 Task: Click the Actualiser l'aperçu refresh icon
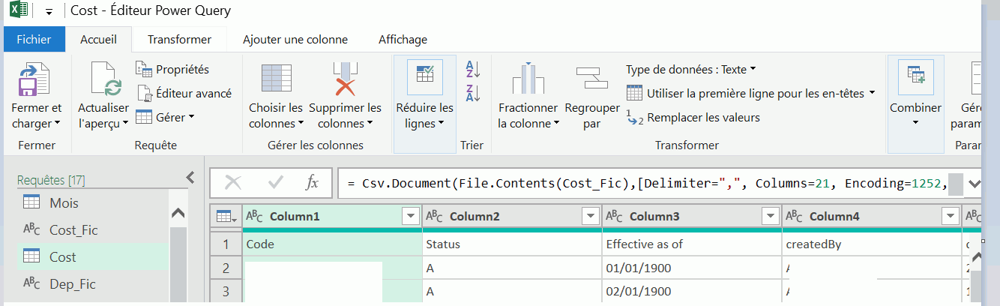[103, 80]
